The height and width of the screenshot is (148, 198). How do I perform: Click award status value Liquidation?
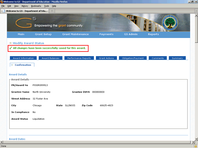click(x=38, y=119)
